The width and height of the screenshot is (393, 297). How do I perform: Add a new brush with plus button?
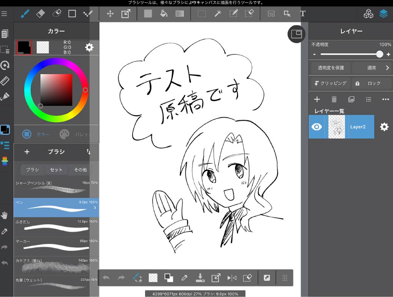27,152
